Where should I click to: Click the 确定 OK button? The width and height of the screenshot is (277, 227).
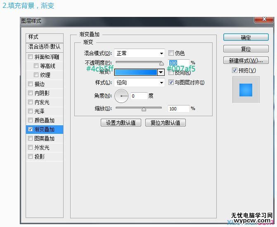click(246, 37)
